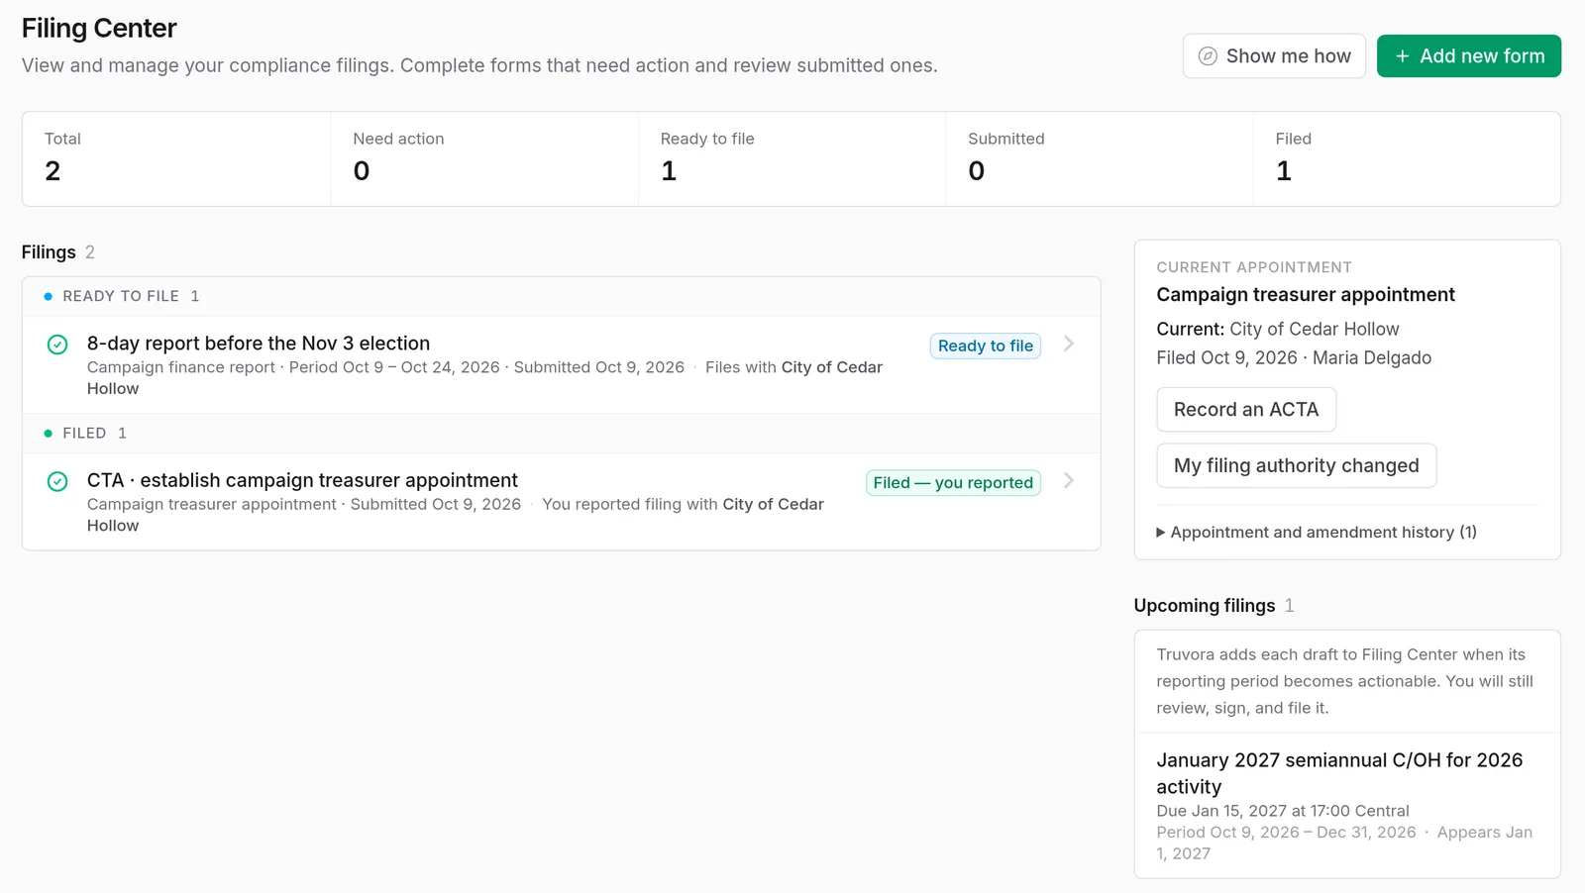Click Record an ACTA button

[1246, 410]
